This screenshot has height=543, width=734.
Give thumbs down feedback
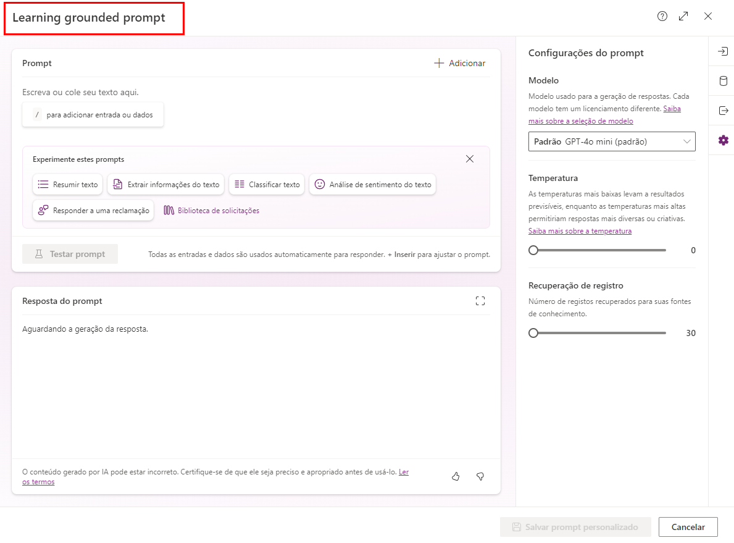click(x=480, y=476)
